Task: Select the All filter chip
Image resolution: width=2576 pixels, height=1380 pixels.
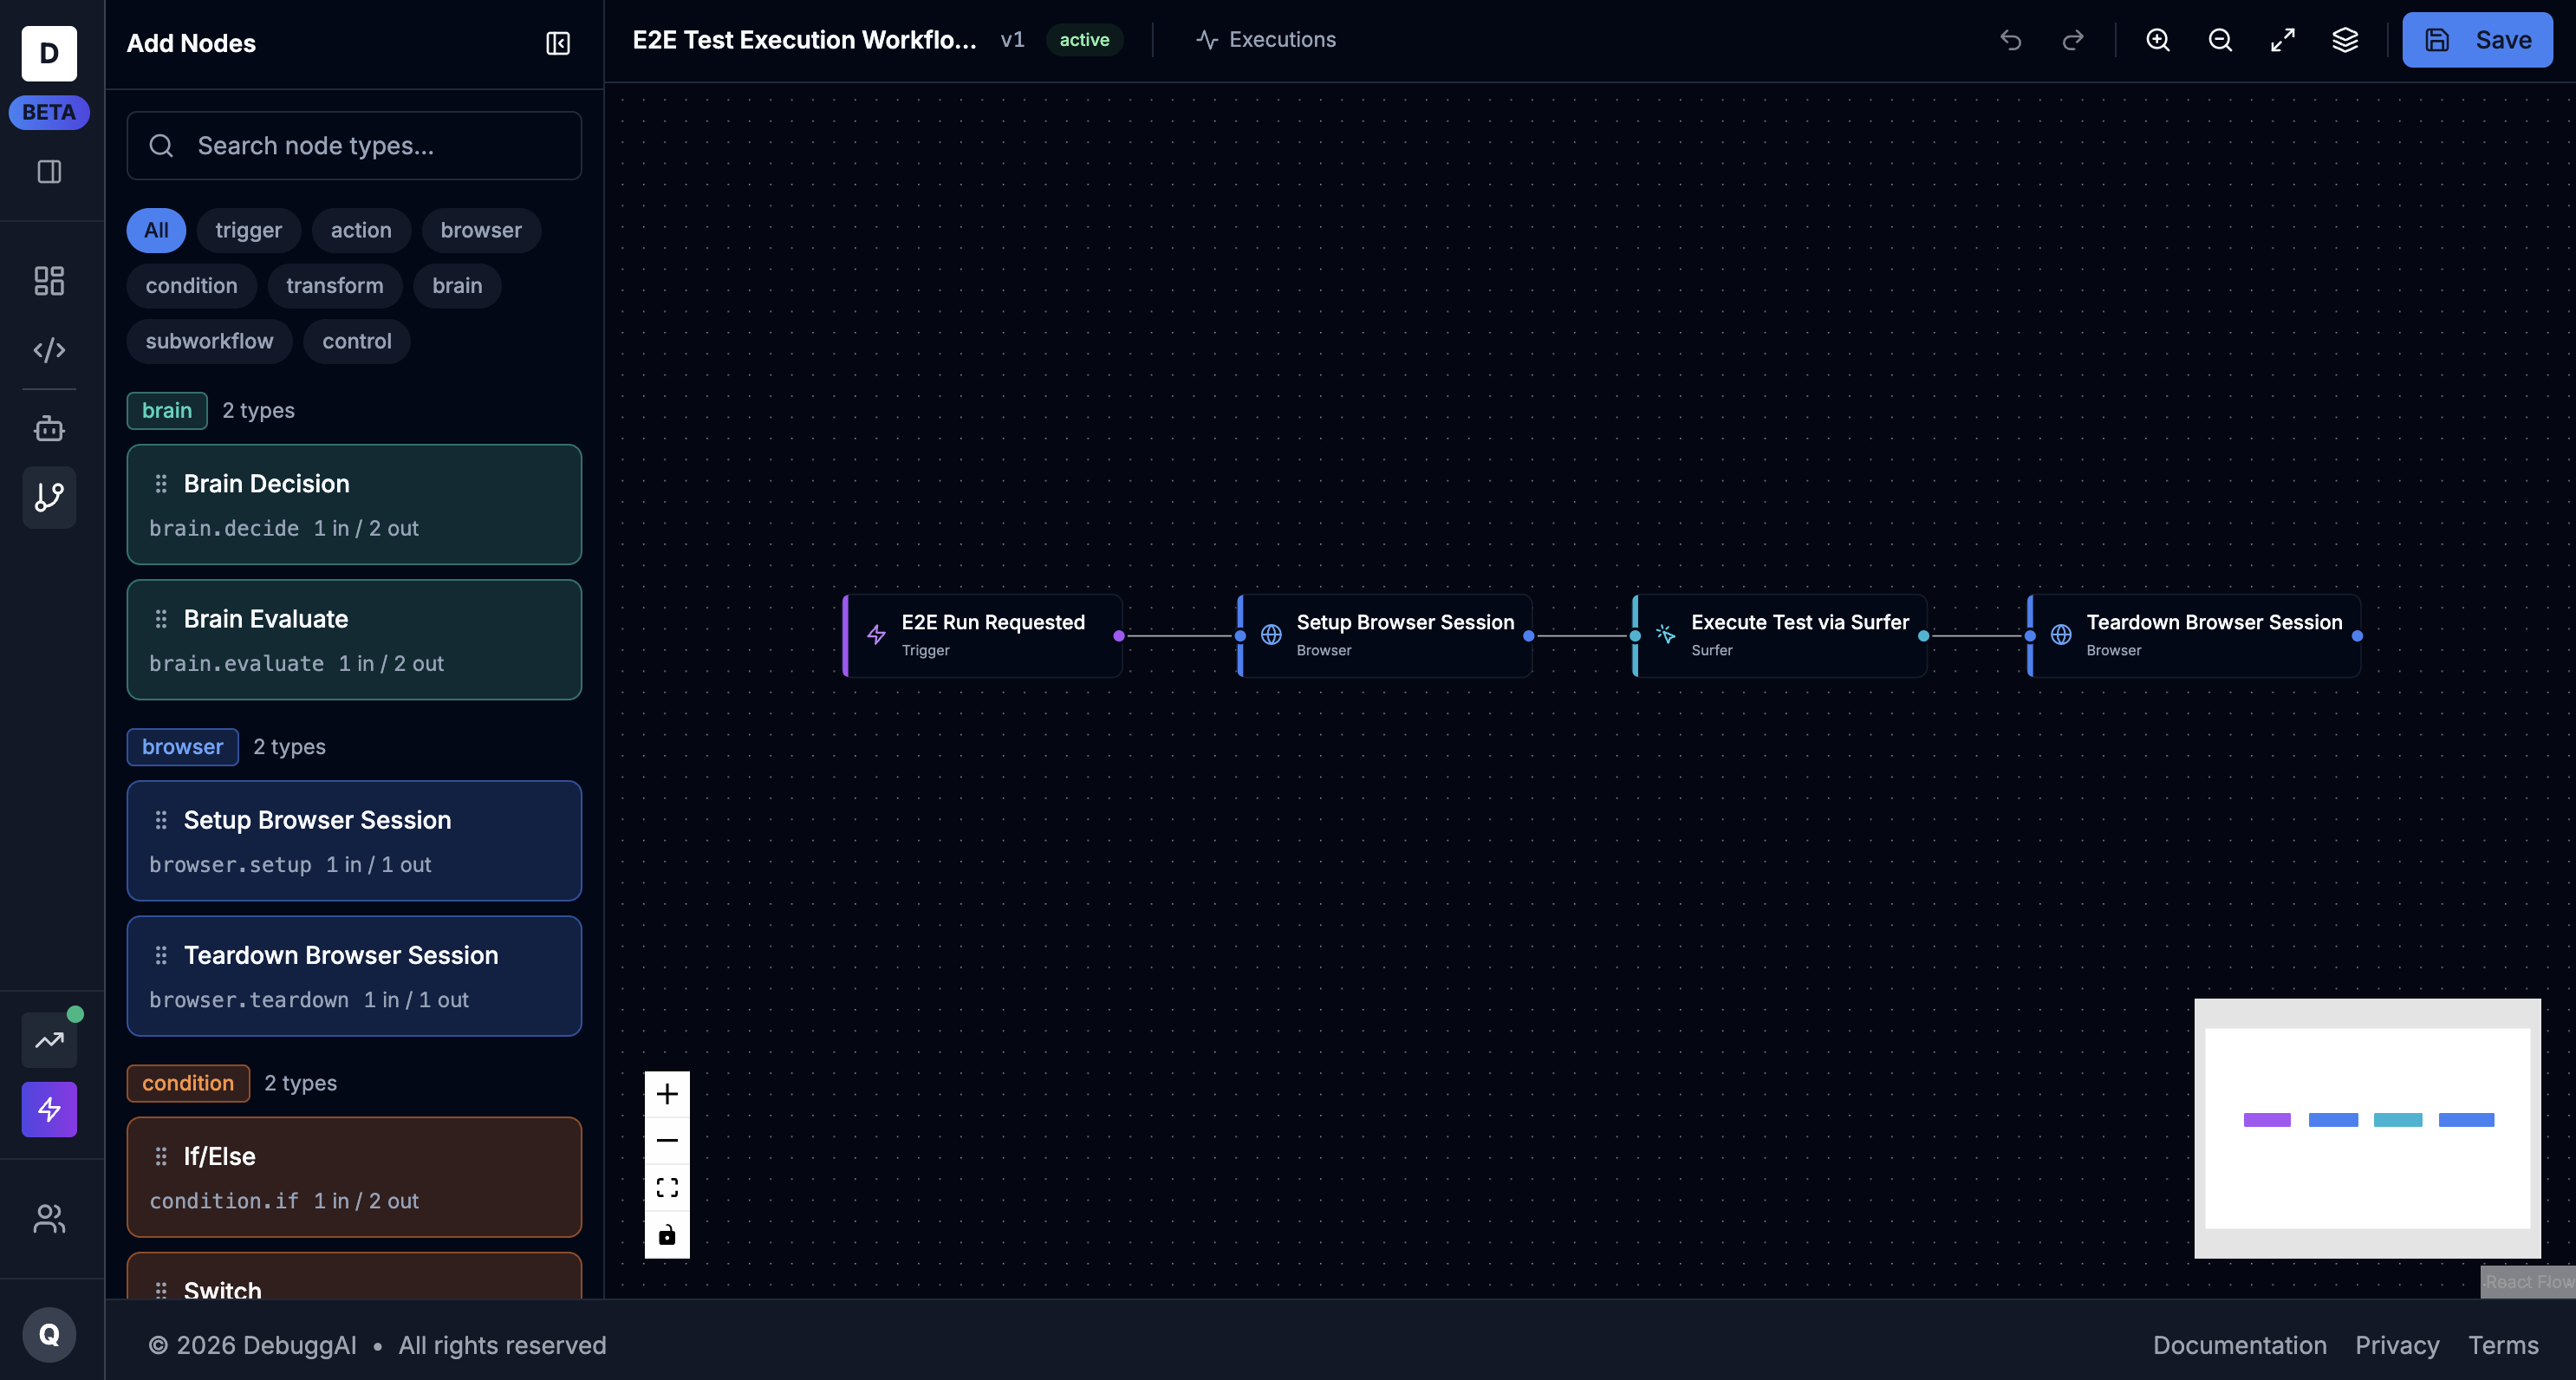Action: [156, 230]
